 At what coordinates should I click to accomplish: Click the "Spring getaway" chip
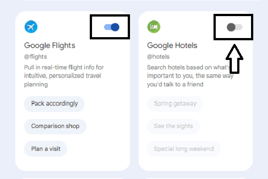coord(175,104)
